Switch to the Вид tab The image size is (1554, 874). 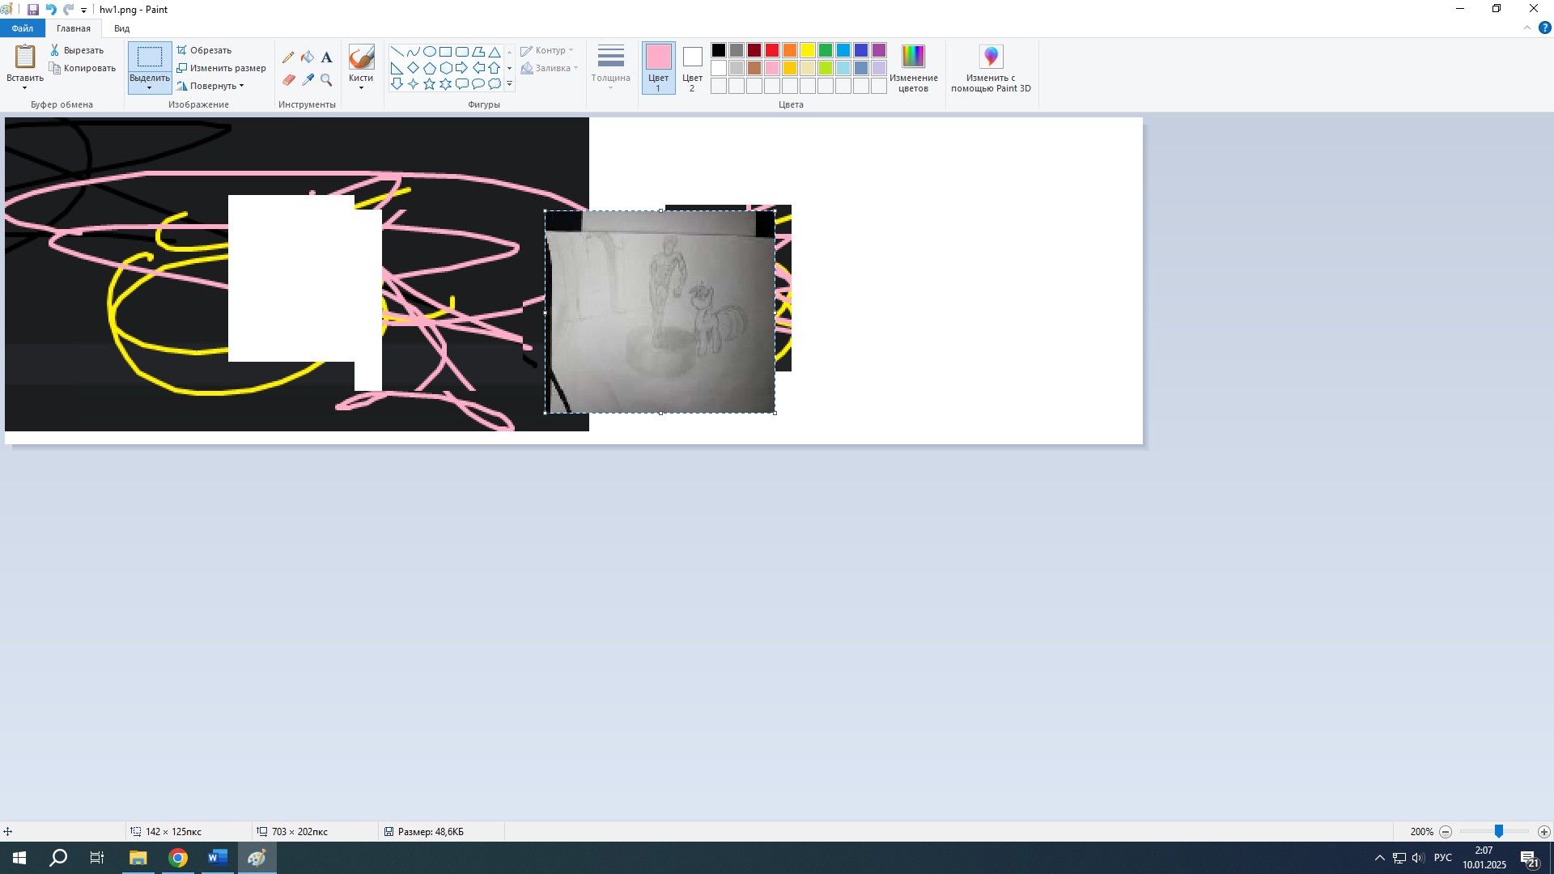(x=121, y=28)
